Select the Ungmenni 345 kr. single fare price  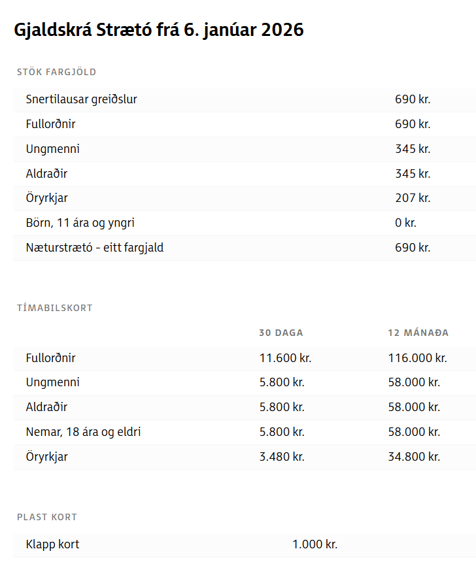point(413,149)
